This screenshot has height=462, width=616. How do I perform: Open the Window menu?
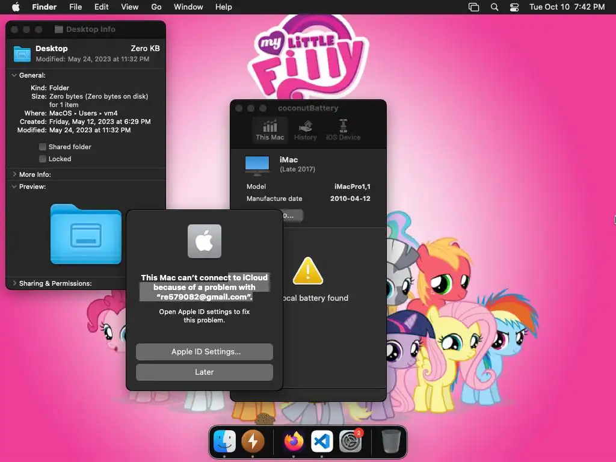[188, 7]
